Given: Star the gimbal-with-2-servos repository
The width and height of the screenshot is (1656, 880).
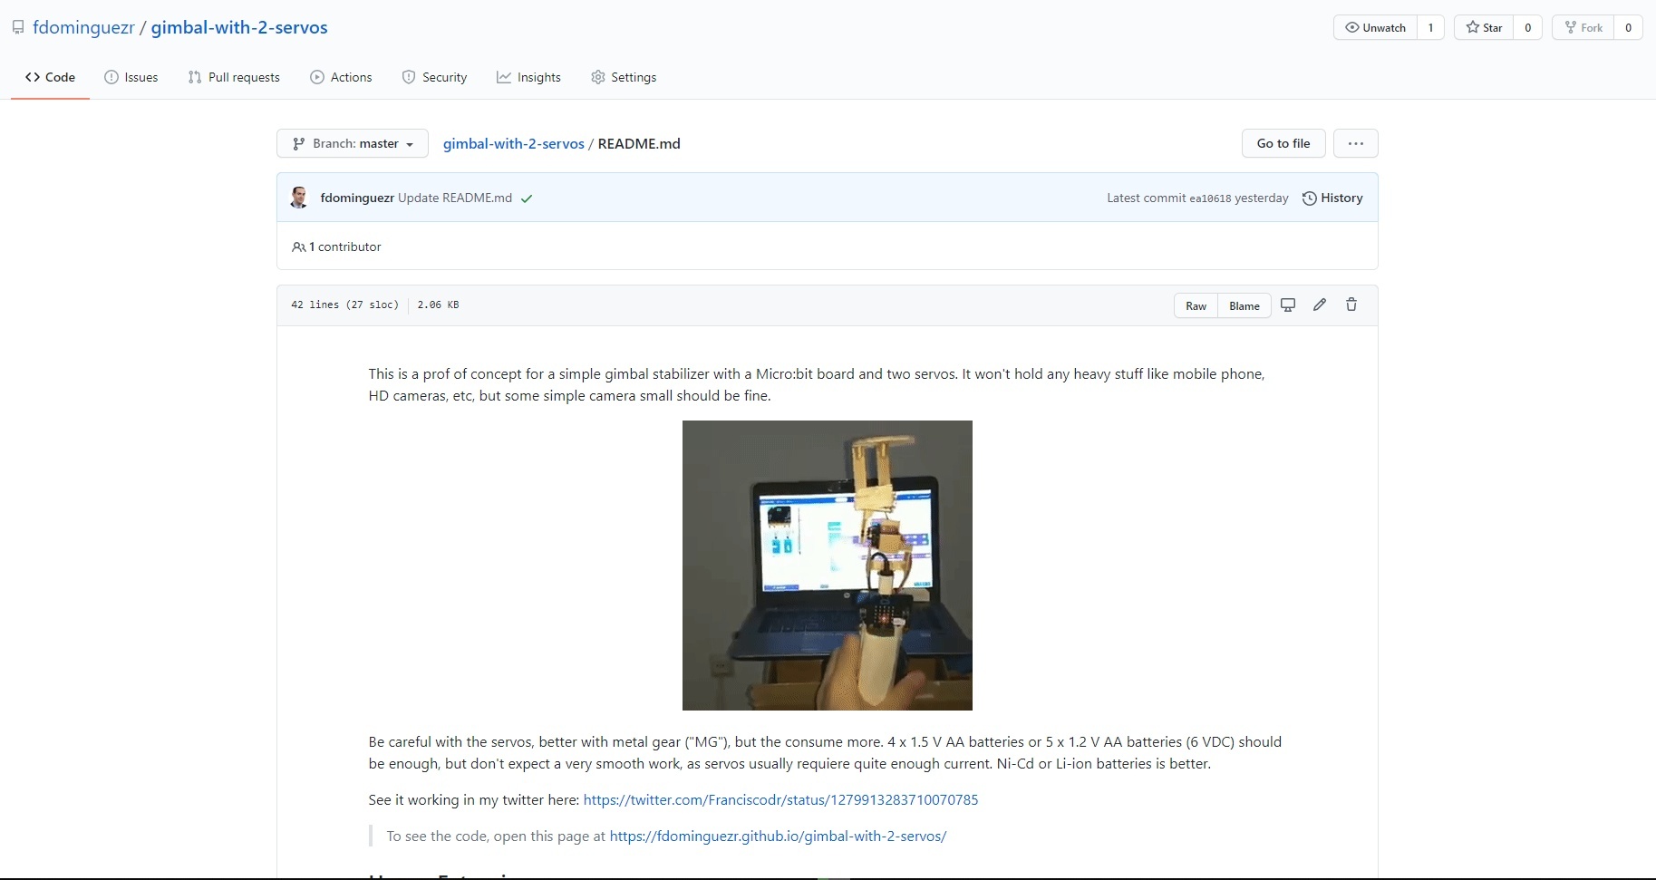Looking at the screenshot, I should coord(1486,27).
